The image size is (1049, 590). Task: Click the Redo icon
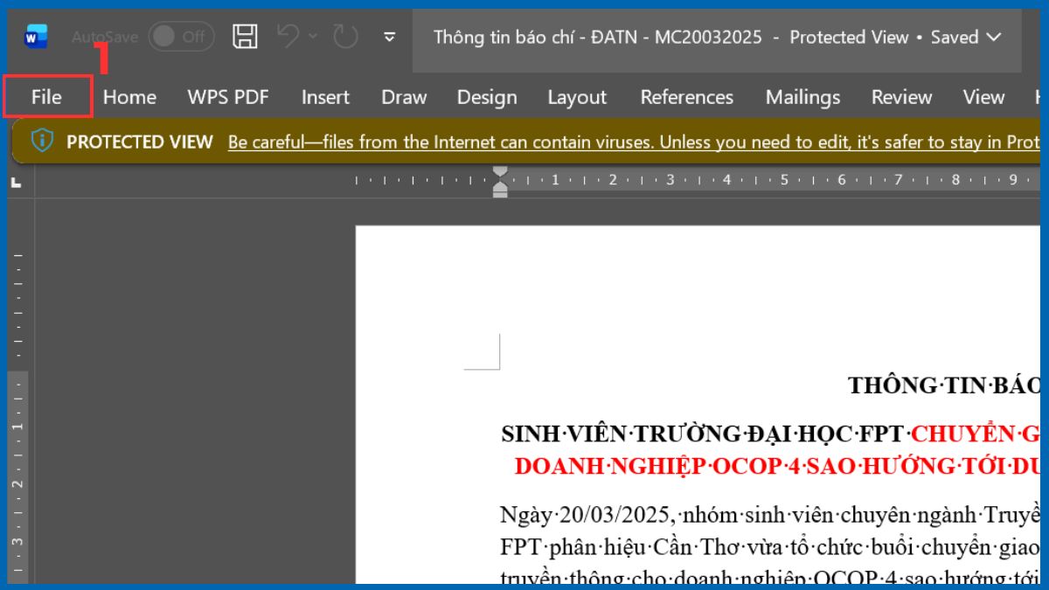(x=344, y=36)
